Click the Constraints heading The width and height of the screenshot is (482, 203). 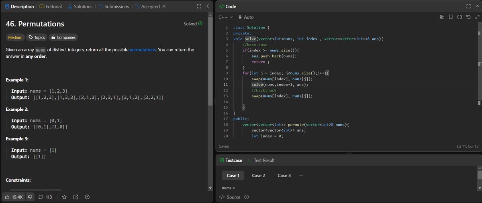(18, 180)
